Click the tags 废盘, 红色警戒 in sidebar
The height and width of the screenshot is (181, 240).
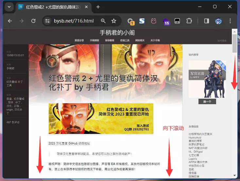click(15, 106)
